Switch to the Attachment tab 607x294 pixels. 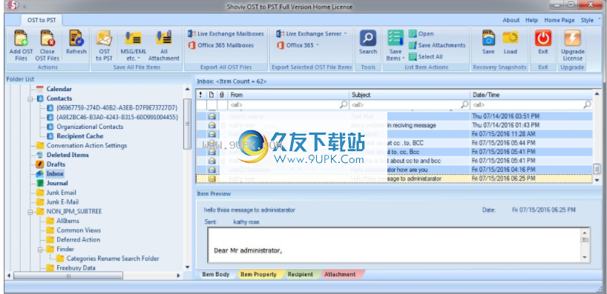tap(340, 274)
